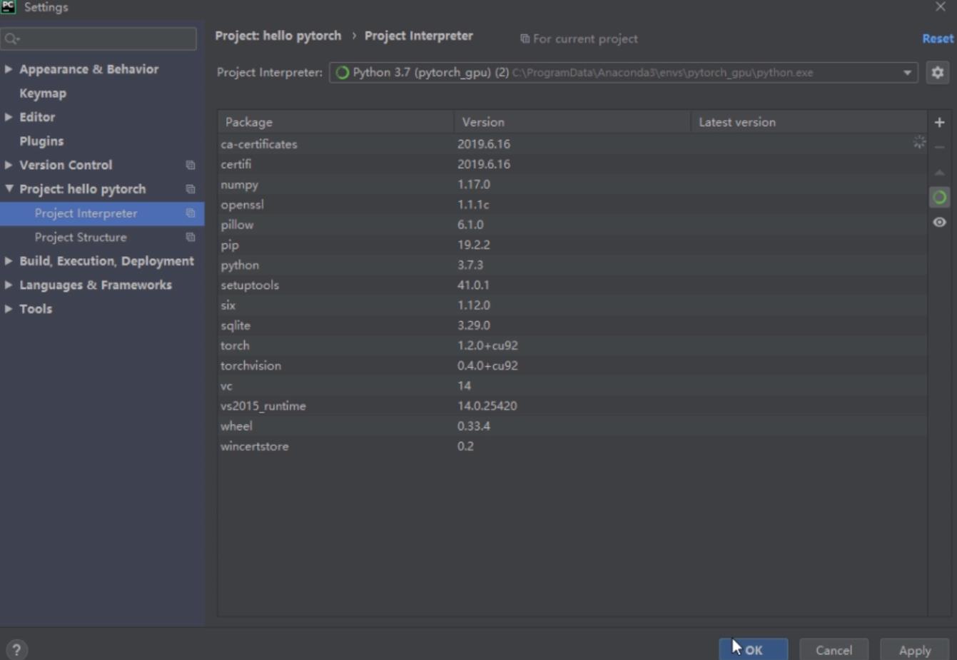Viewport: 957px width, 660px height.
Task: Select the vs2015_runtime package row
Action: pyautogui.click(x=572, y=406)
